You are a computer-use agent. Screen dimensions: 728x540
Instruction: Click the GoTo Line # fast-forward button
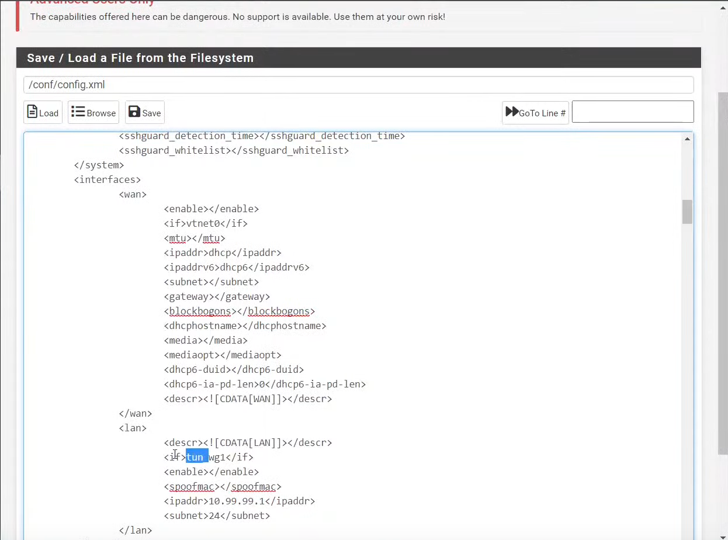535,113
